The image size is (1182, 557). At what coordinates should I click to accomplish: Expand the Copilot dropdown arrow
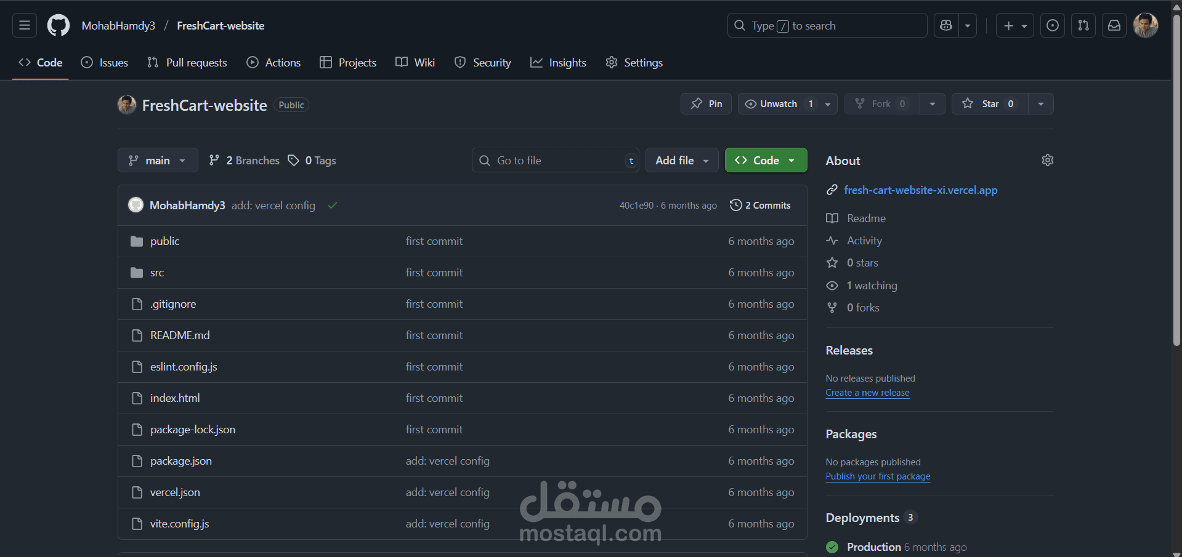pos(968,25)
